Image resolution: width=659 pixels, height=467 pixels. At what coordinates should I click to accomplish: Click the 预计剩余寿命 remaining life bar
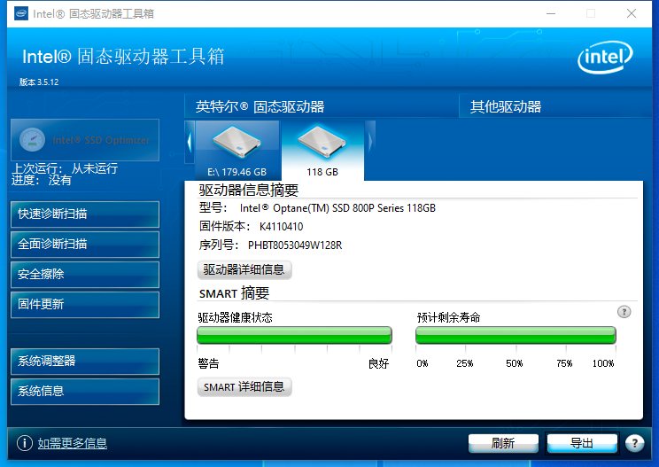[516, 335]
